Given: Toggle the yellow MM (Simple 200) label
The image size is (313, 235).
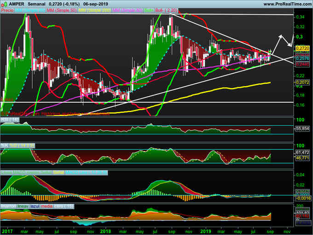Looking at the screenshot, I should [x=94, y=10].
